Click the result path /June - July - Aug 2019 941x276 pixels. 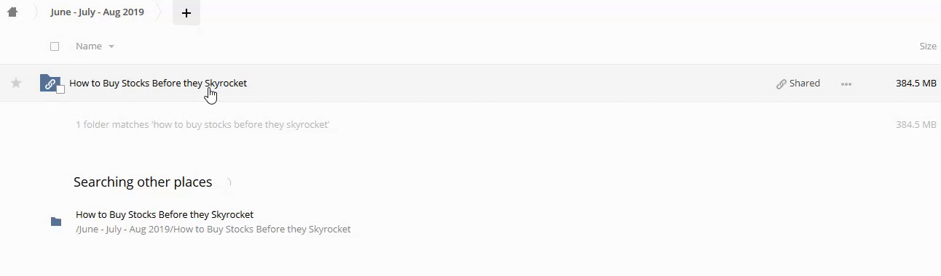213,230
